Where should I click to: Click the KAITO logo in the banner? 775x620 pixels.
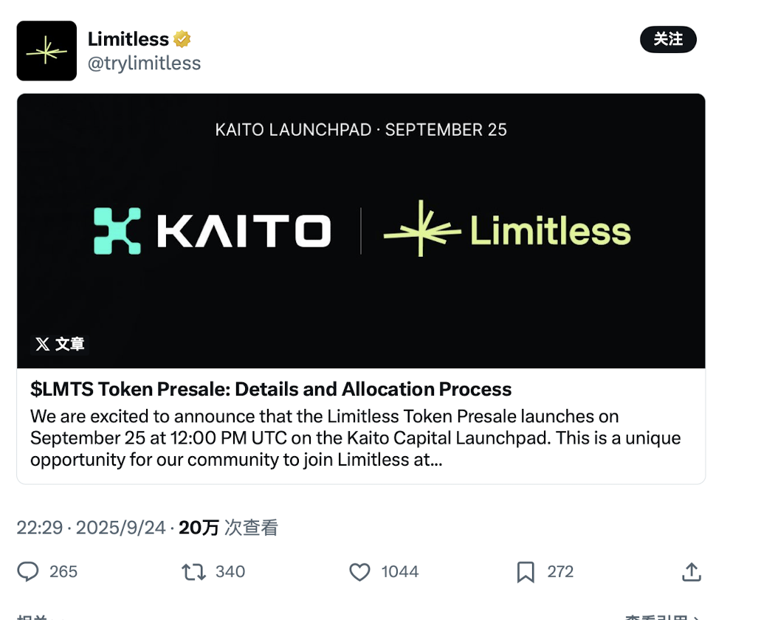pyautogui.click(x=213, y=231)
